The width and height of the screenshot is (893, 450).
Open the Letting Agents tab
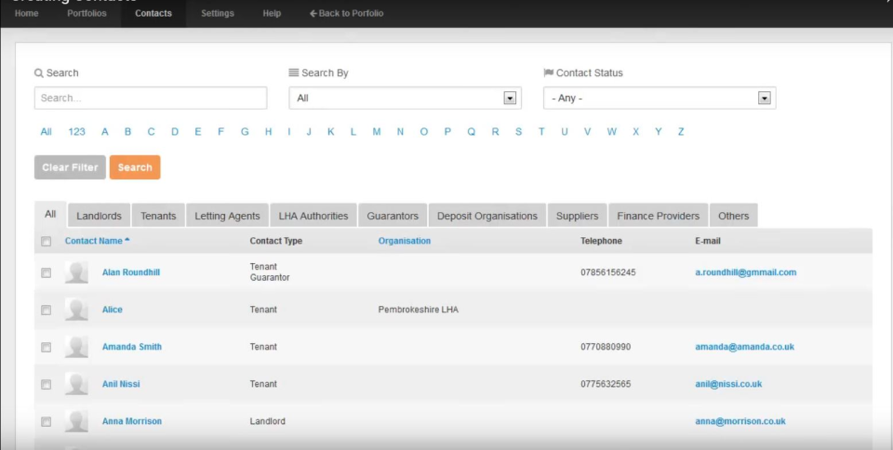pyautogui.click(x=227, y=216)
